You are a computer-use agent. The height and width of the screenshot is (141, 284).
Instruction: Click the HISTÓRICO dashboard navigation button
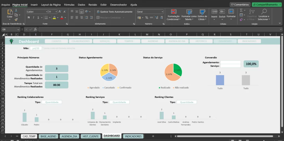201,41
